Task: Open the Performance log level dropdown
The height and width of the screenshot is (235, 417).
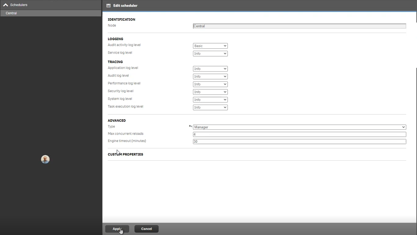Action: point(210,84)
